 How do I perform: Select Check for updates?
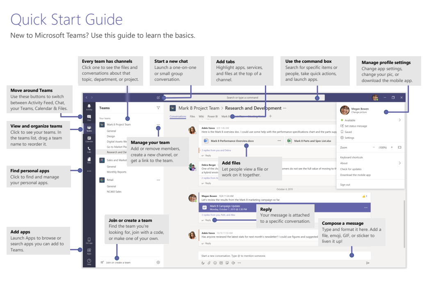351,169
